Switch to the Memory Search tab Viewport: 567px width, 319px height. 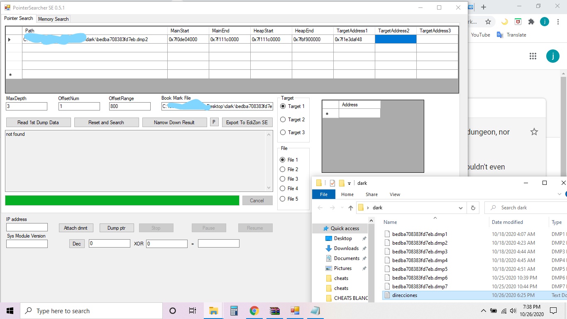53,19
